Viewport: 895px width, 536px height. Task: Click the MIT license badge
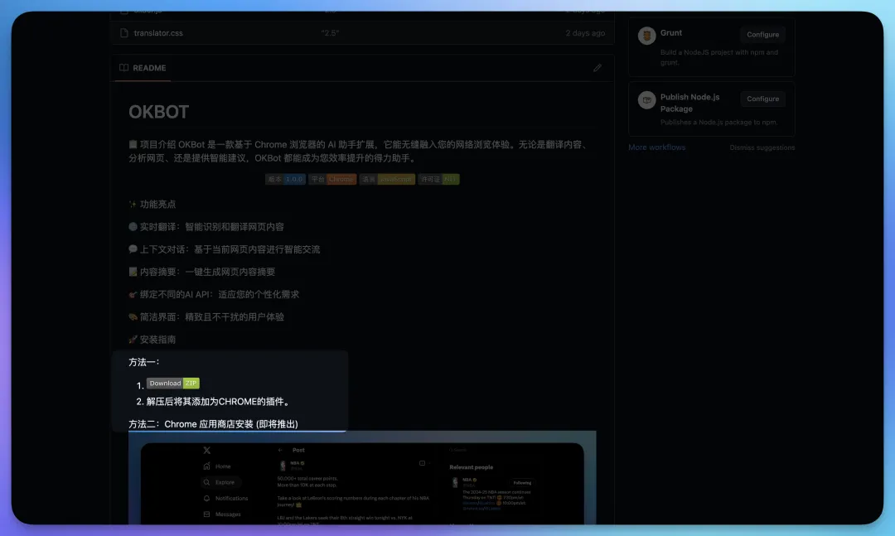pyautogui.click(x=438, y=179)
